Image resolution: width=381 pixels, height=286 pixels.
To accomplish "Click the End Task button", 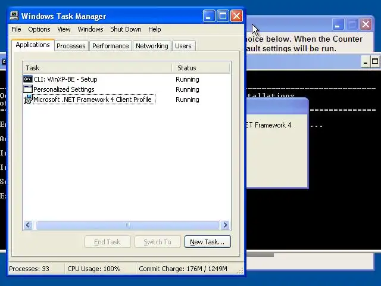I will 107,242.
